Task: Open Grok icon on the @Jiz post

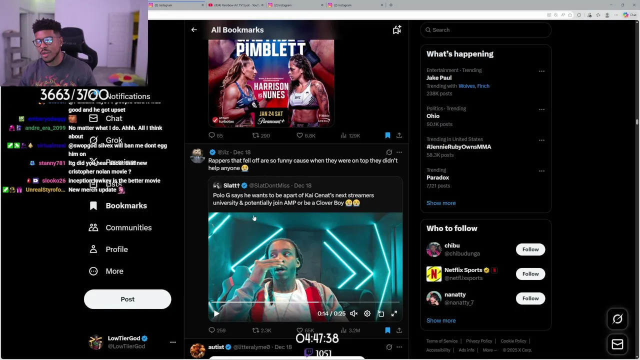Action: 389,152
